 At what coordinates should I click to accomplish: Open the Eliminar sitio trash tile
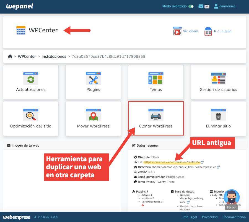coord(218,119)
